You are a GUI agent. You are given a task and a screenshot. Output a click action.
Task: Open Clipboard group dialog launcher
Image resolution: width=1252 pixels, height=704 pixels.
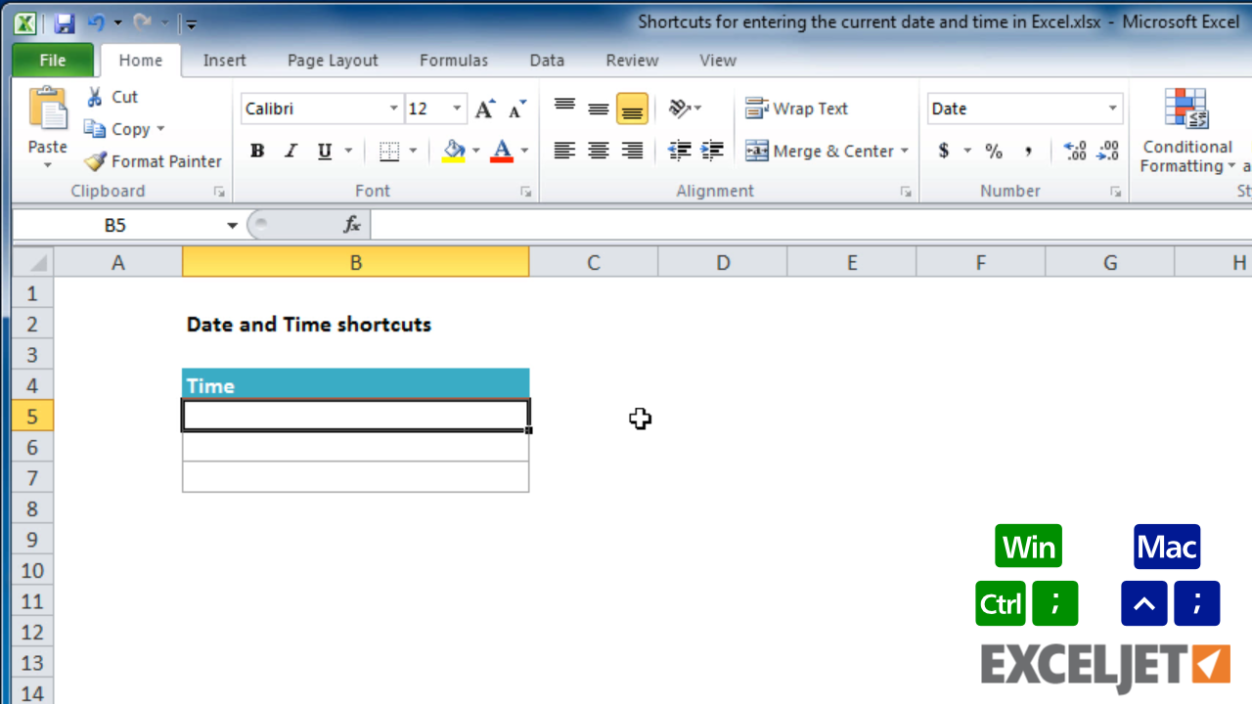(x=219, y=193)
